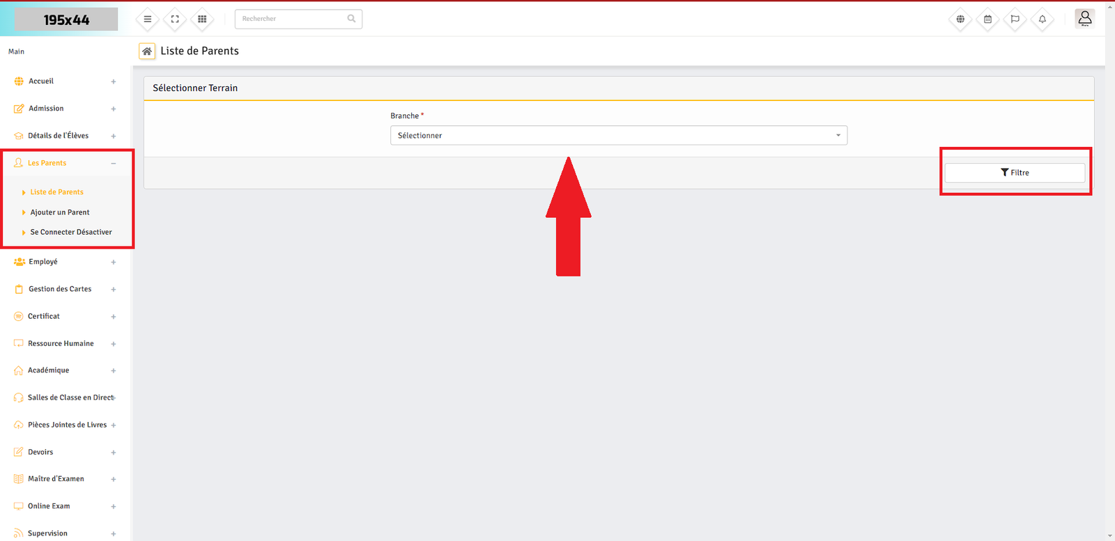Viewport: 1115px width, 541px height.
Task: Open the Certificat sidebar menu
Action: [44, 317]
